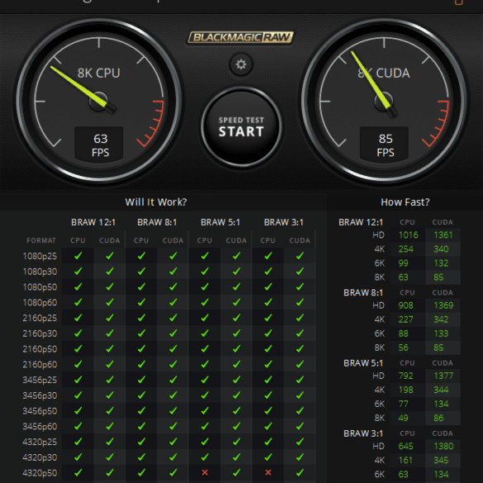Select BRAW 5:1 4K CUDA value 344
Viewport: 483px width, 483px height.
441,390
